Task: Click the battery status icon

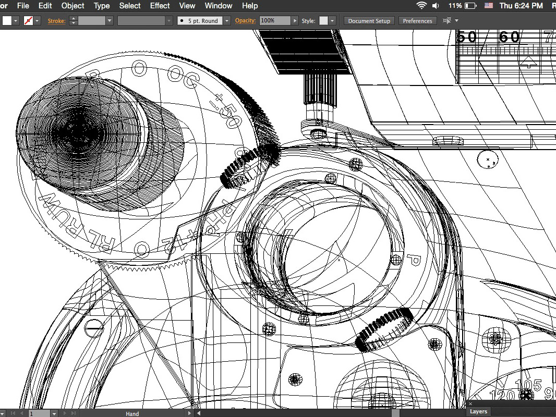Action: [x=470, y=6]
